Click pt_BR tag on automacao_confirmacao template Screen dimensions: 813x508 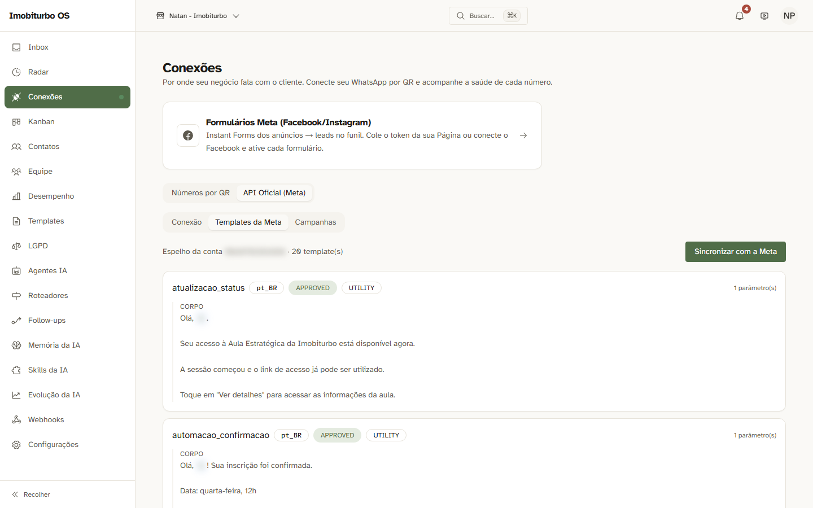tap(291, 435)
